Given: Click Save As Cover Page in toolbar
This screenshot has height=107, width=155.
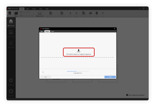Looking at the screenshot, I should point(27,16).
